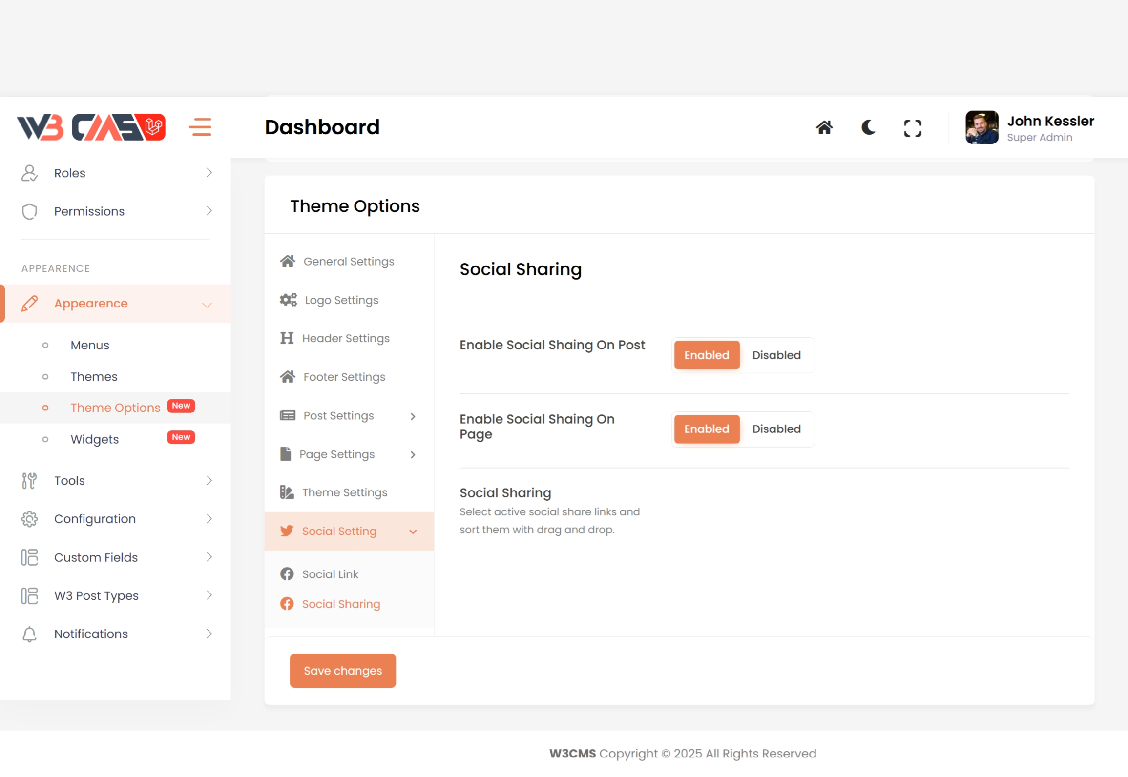Open the Widgets menu item

pyautogui.click(x=95, y=439)
